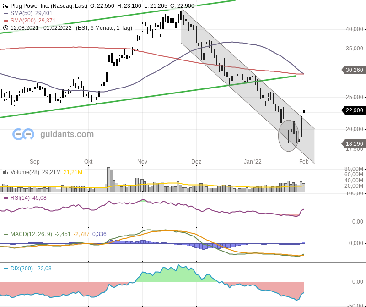Click the 80,00M volume axis label
The width and height of the screenshot is (366, 307).
[x=354, y=169]
